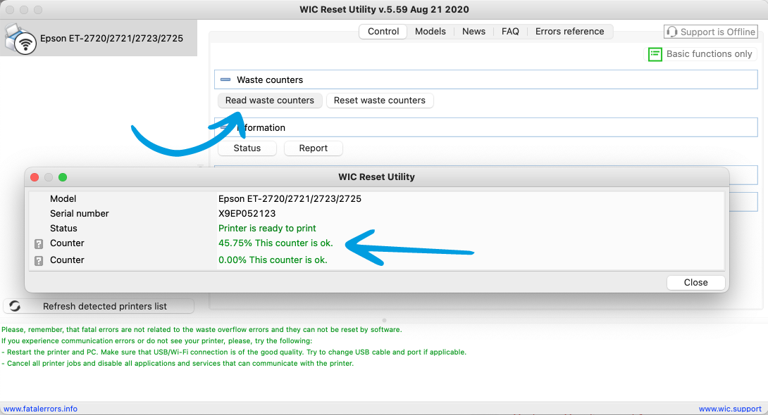Image resolution: width=768 pixels, height=415 pixels.
Task: Click the Waste counters header text
Action: tap(270, 79)
